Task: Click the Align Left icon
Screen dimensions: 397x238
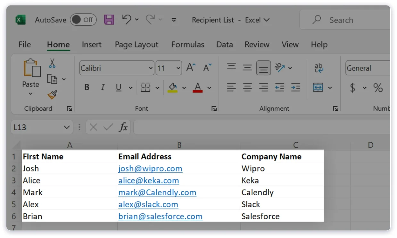Action: coord(231,88)
